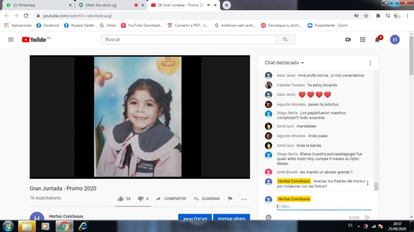Expand the Chat destacado dropdown
The image size is (414, 232).
(x=285, y=63)
